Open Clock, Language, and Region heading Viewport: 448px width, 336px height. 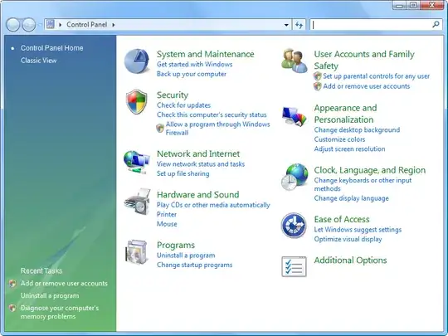tap(370, 170)
